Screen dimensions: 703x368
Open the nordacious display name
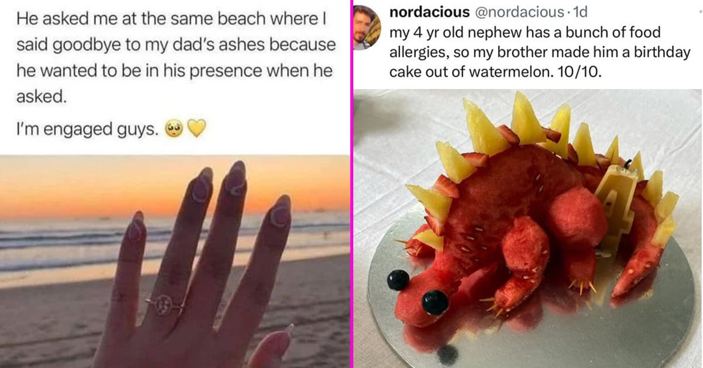(x=429, y=12)
